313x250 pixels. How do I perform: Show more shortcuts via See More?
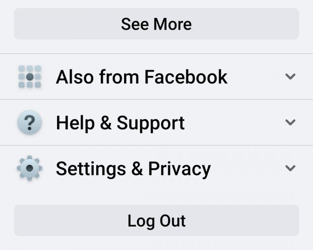(156, 24)
